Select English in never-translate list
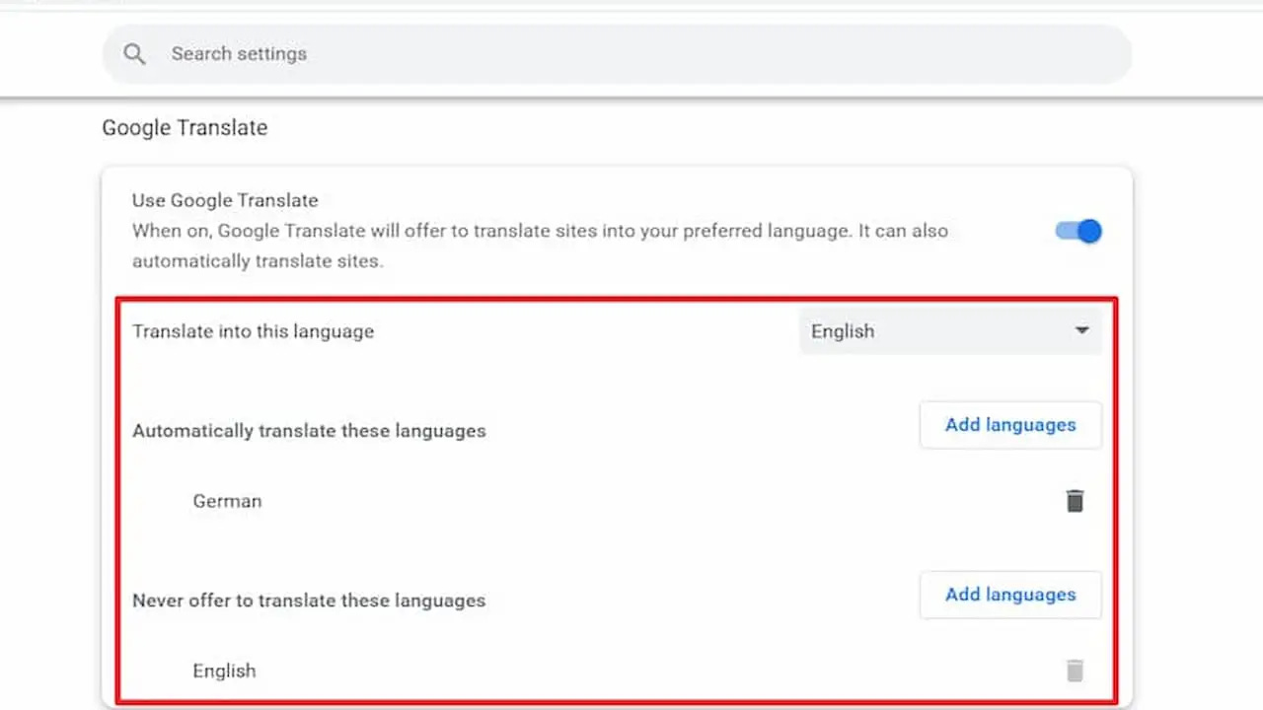Viewport: 1263px width, 710px height. 224,671
